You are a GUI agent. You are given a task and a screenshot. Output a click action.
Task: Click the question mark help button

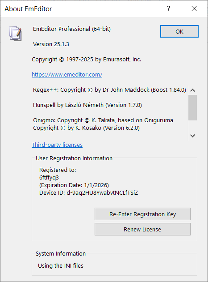169,9
